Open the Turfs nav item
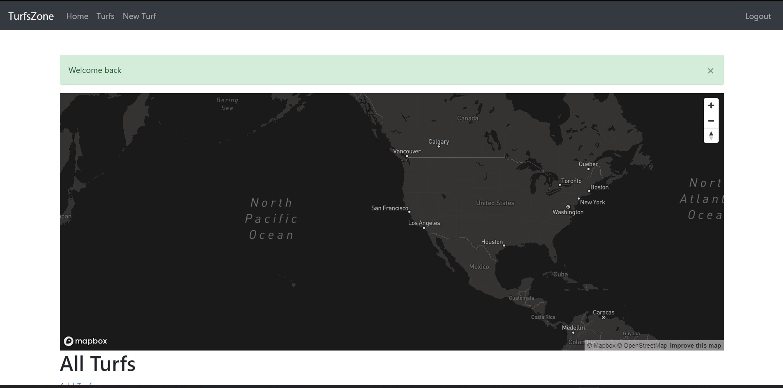Image resolution: width=783 pixels, height=388 pixels. click(x=105, y=16)
